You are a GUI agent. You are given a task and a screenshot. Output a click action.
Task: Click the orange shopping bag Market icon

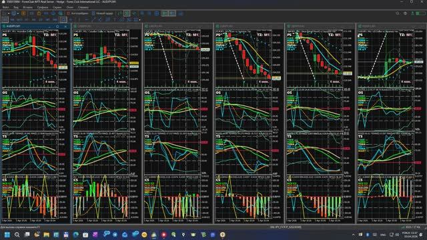(39, 13)
